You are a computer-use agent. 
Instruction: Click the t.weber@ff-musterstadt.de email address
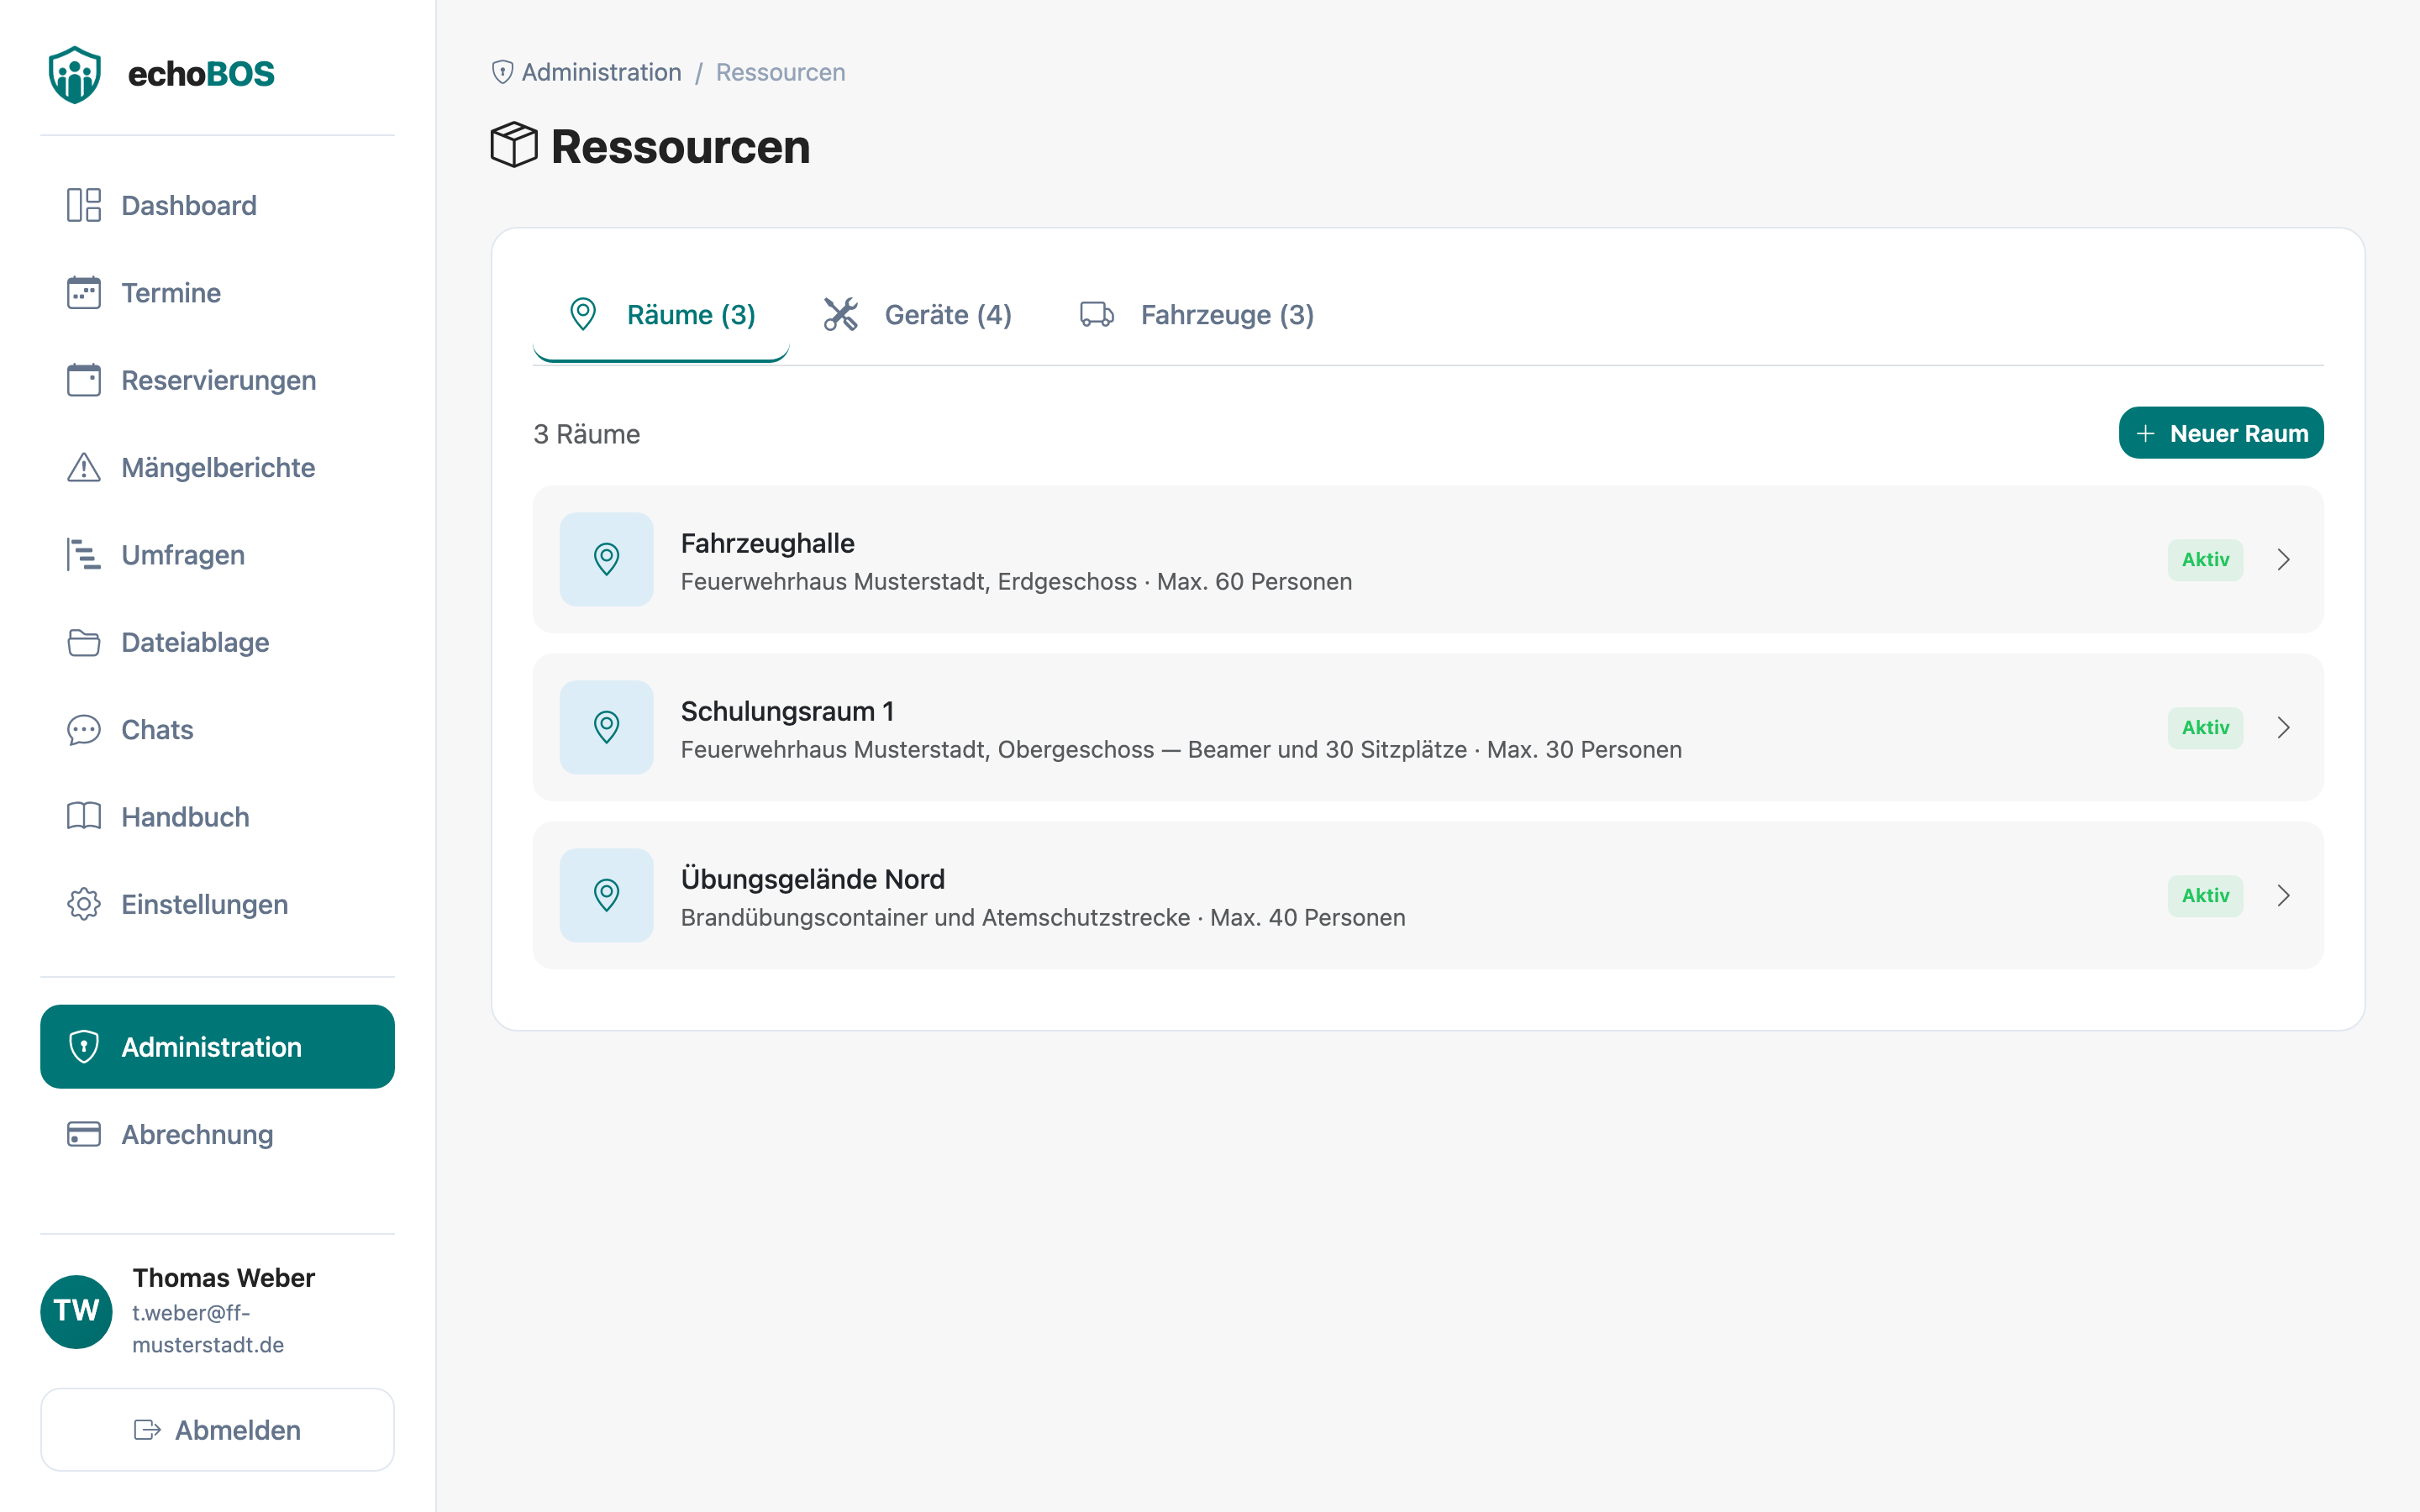(208, 1329)
